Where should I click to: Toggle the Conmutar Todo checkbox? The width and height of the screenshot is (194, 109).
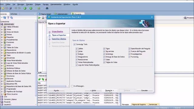[75, 44]
